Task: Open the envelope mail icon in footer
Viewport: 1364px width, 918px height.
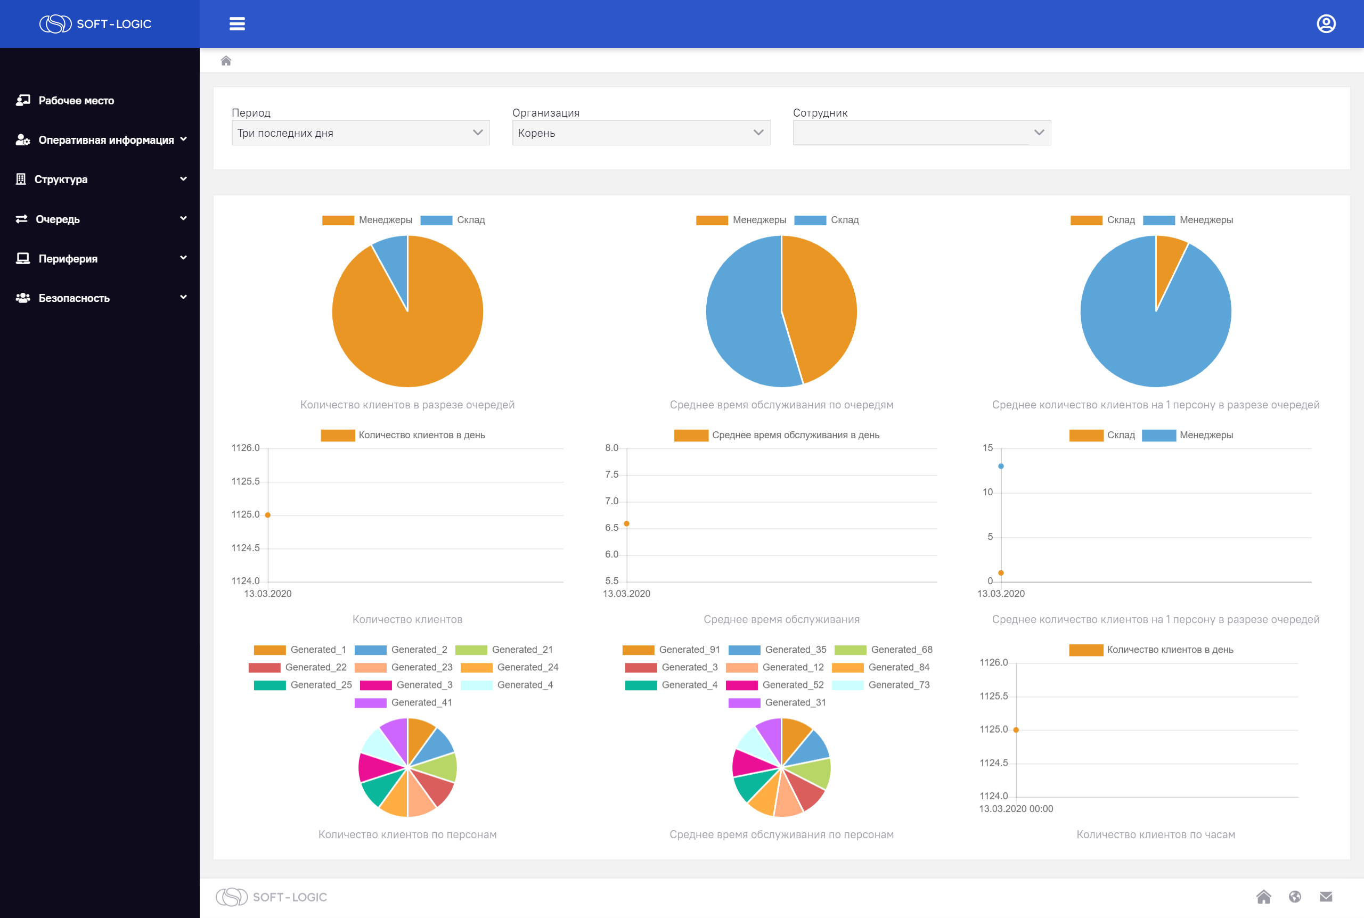Action: pos(1326,896)
